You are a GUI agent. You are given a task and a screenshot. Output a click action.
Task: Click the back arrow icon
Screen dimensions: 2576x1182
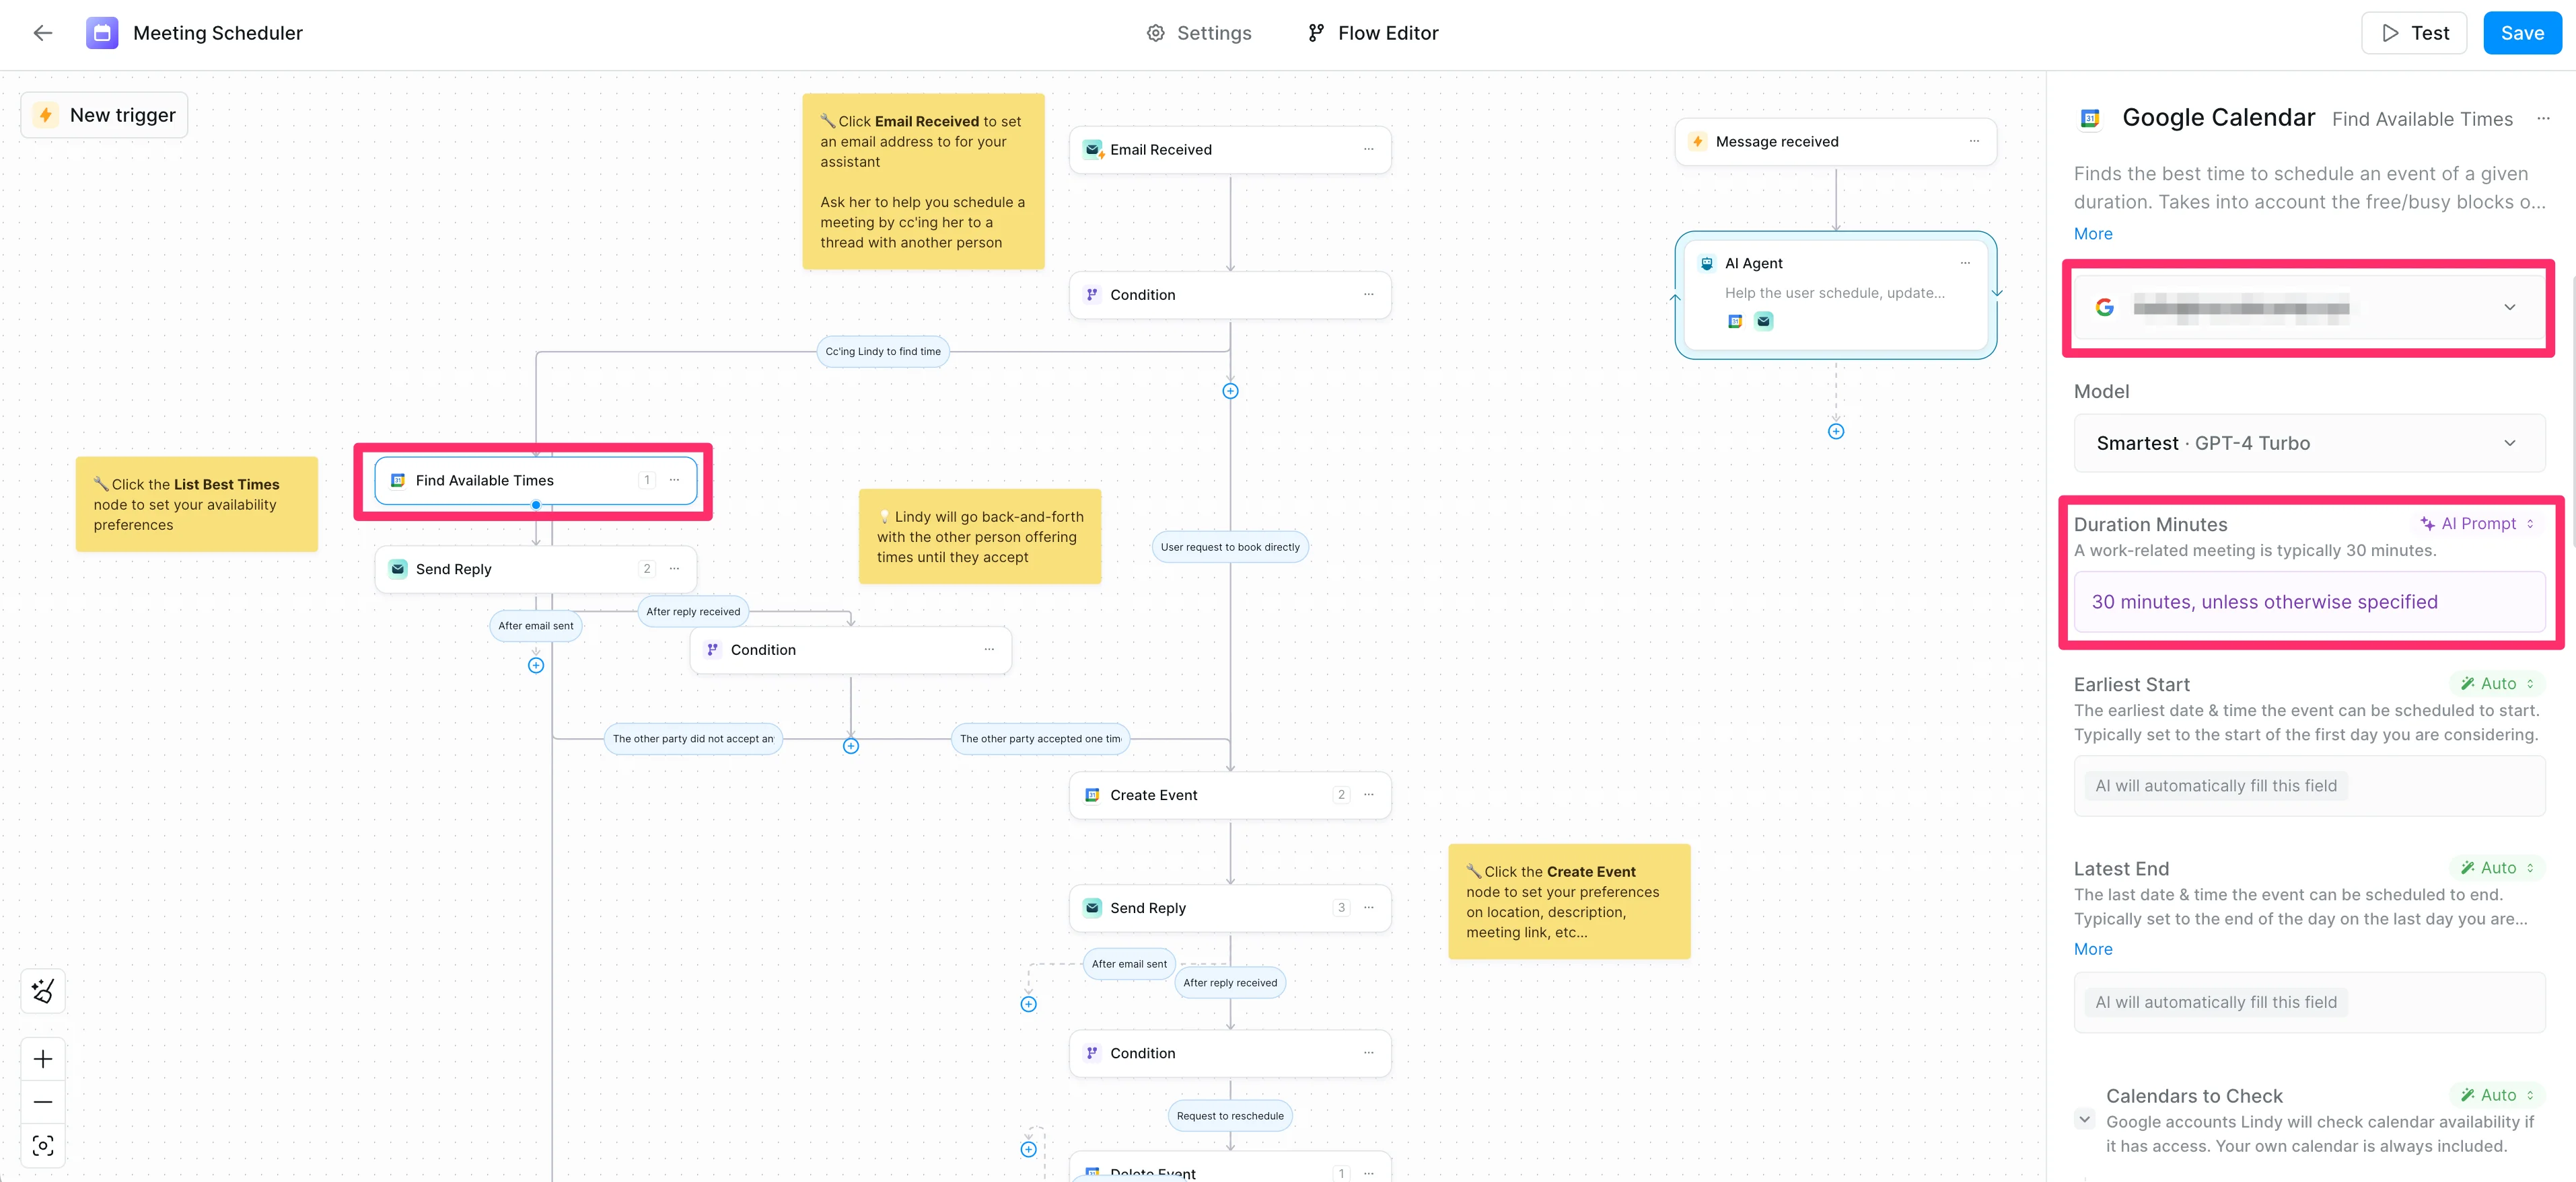[x=42, y=33]
